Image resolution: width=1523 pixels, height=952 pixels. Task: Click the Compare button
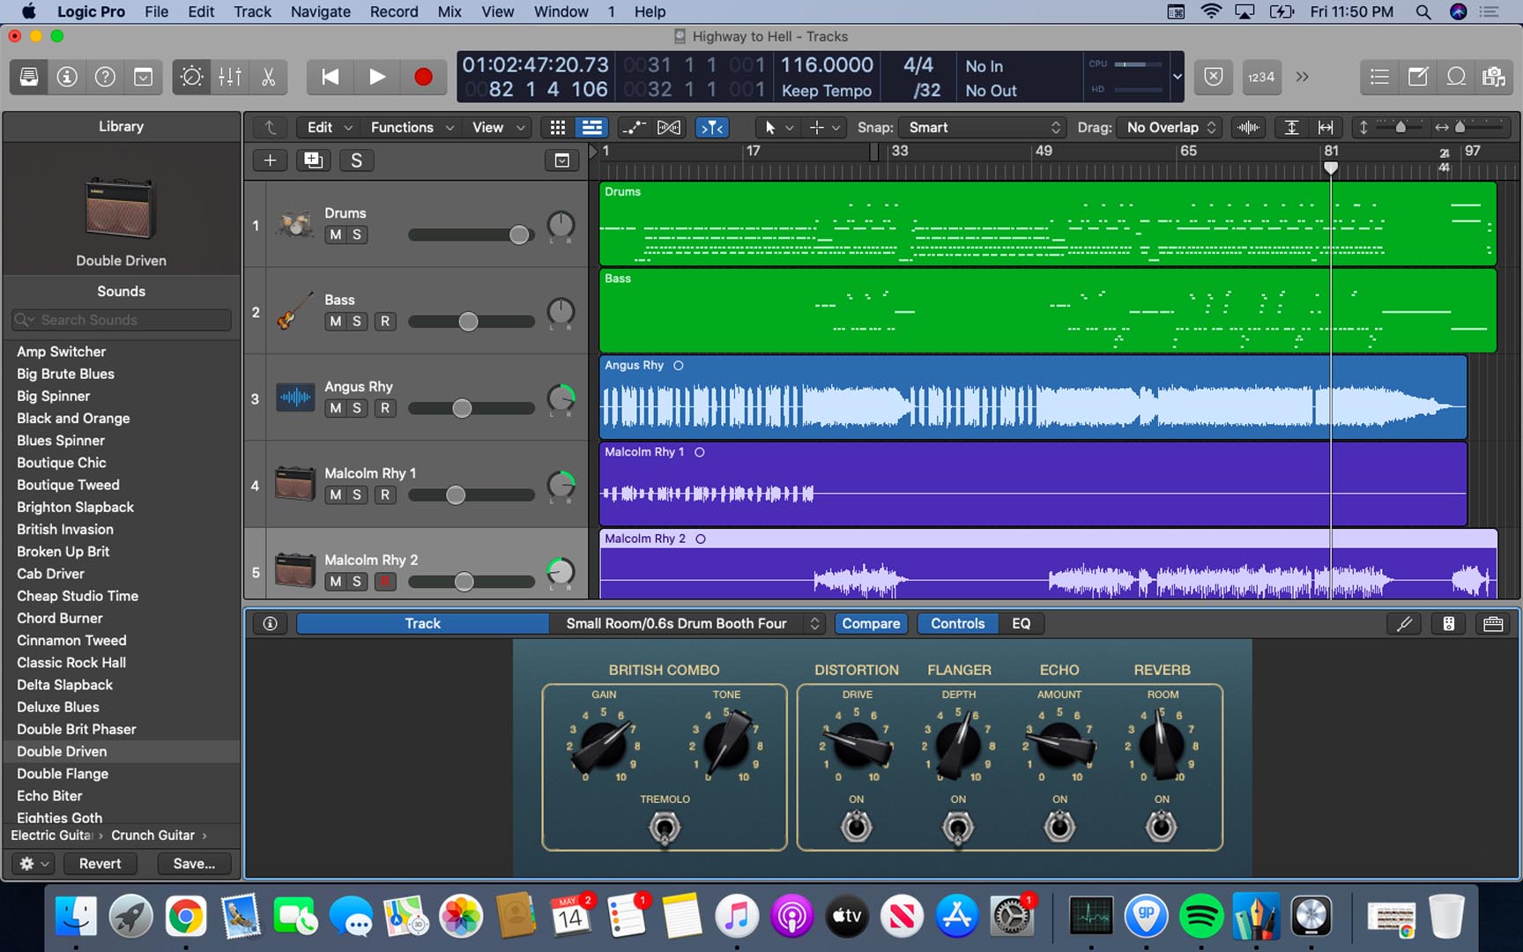(871, 623)
